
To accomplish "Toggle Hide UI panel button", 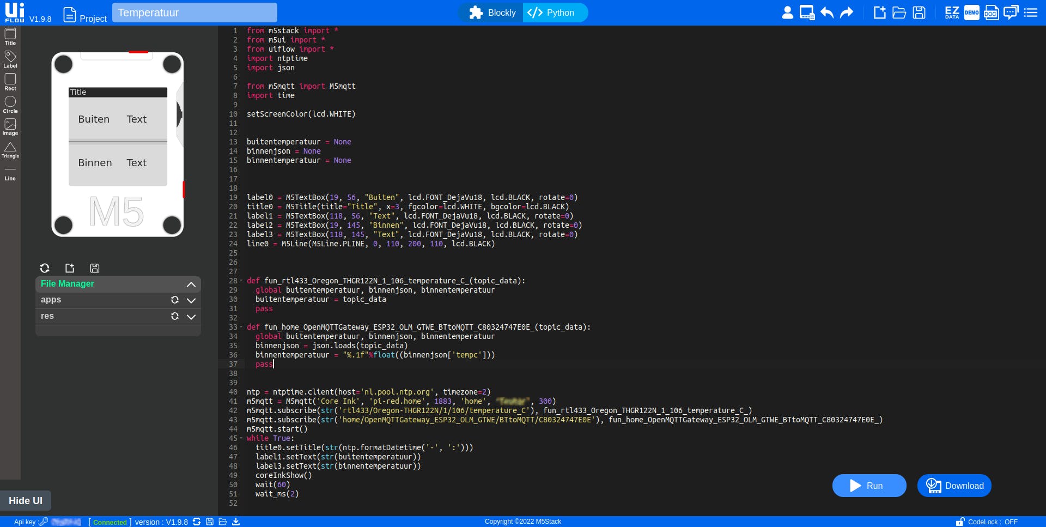I will (26, 500).
